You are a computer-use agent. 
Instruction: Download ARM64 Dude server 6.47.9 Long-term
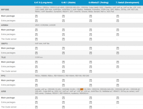(x=36, y=39)
